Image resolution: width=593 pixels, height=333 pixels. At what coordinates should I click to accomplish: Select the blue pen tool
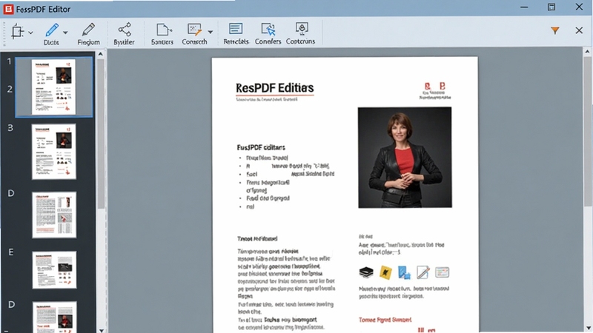52,30
